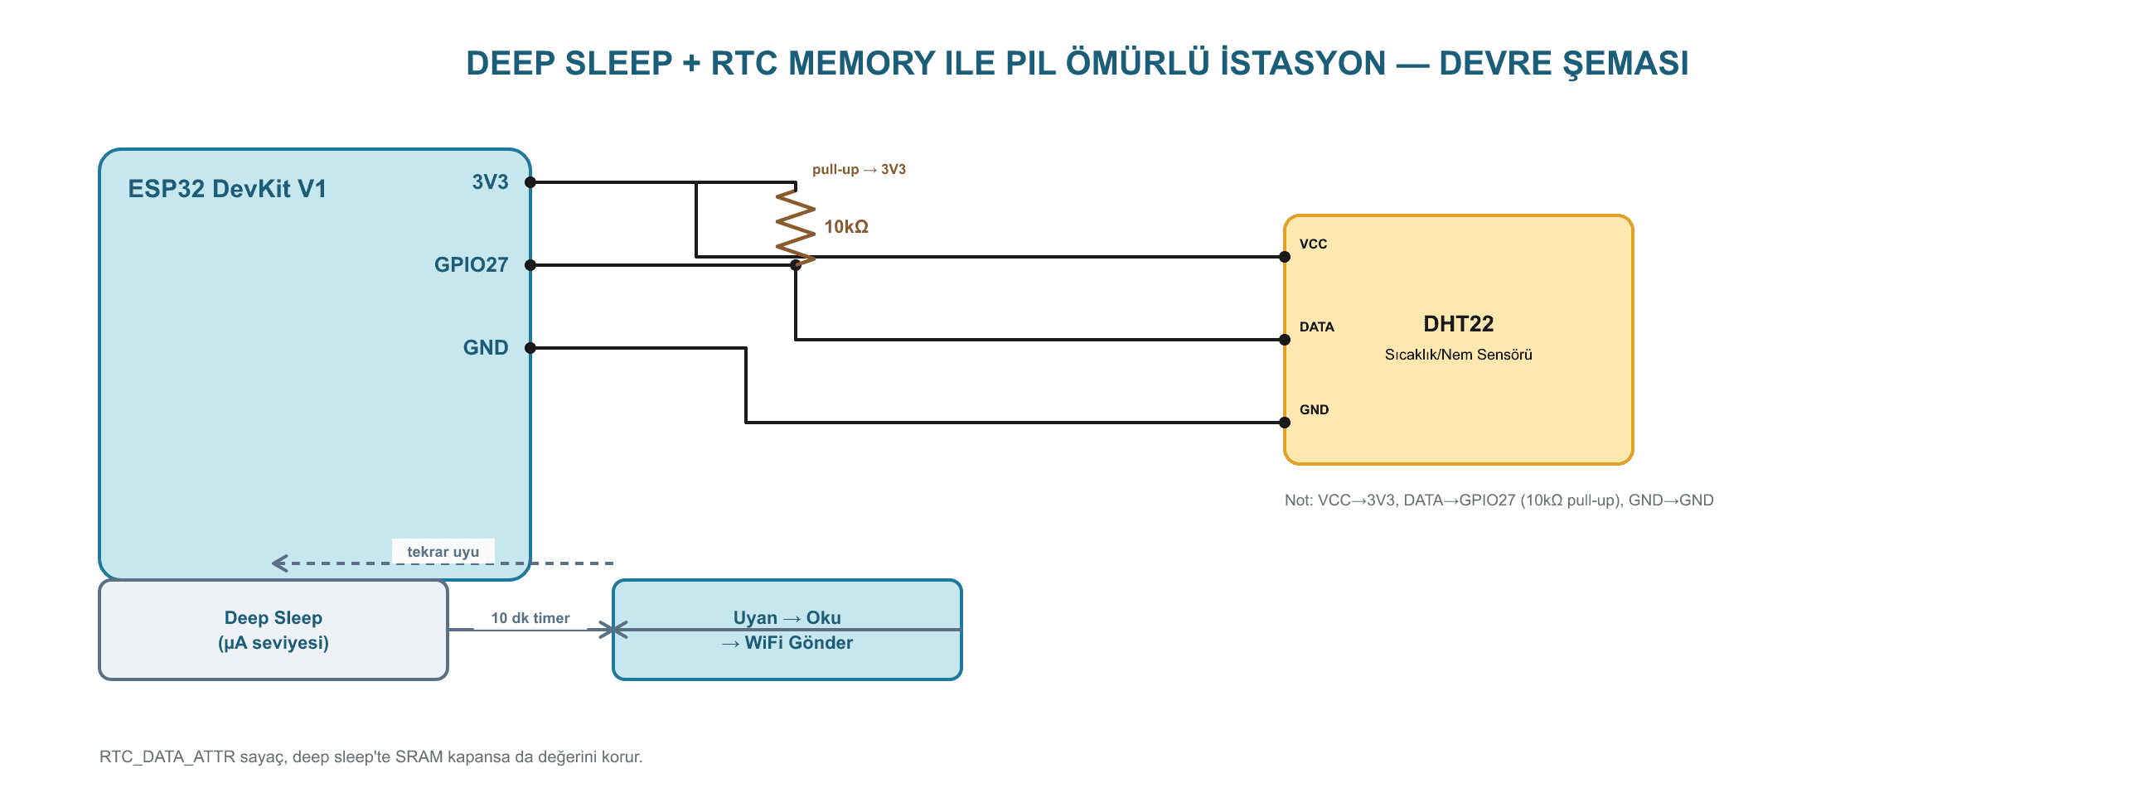Click the '10 dk timer' arrow label
Viewport: 2155px width, 812px height.
coord(530,618)
